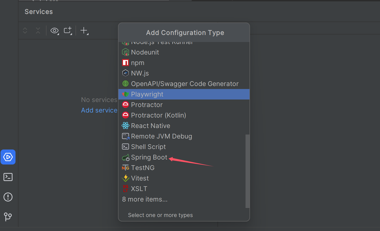Click the 'Select one or more types' hint
This screenshot has height=231, width=380.
coord(160,215)
